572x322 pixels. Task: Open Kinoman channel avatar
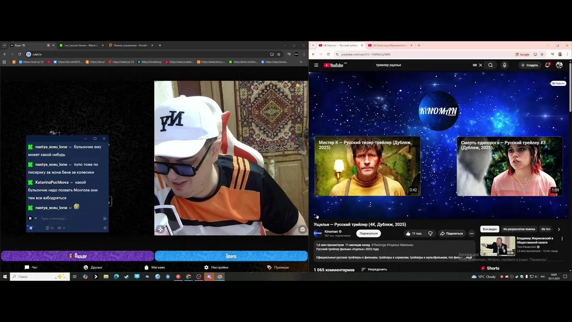coord(318,233)
